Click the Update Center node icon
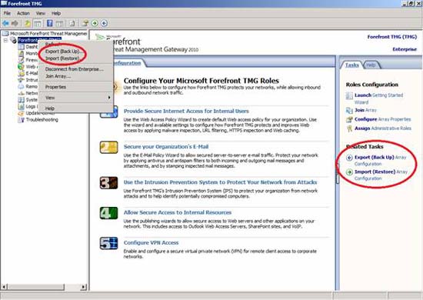The image size is (423, 300). point(21,113)
